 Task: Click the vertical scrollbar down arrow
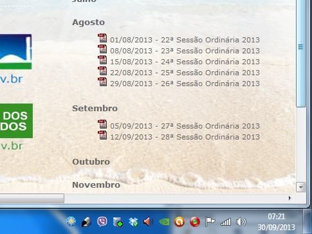(300, 187)
